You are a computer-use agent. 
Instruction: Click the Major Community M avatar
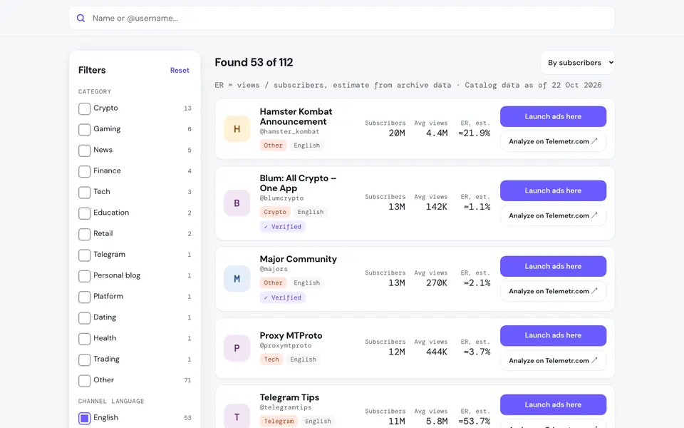(237, 279)
